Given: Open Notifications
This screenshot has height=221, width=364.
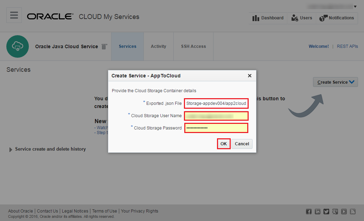Looking at the screenshot, I should pos(337,18).
